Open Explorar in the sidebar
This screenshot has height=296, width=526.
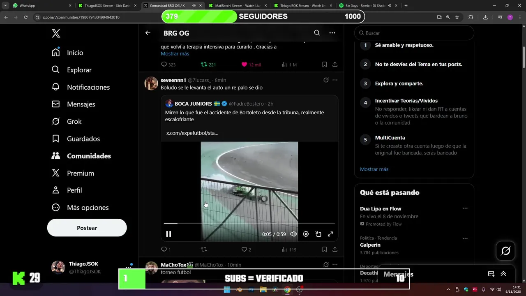(72, 70)
